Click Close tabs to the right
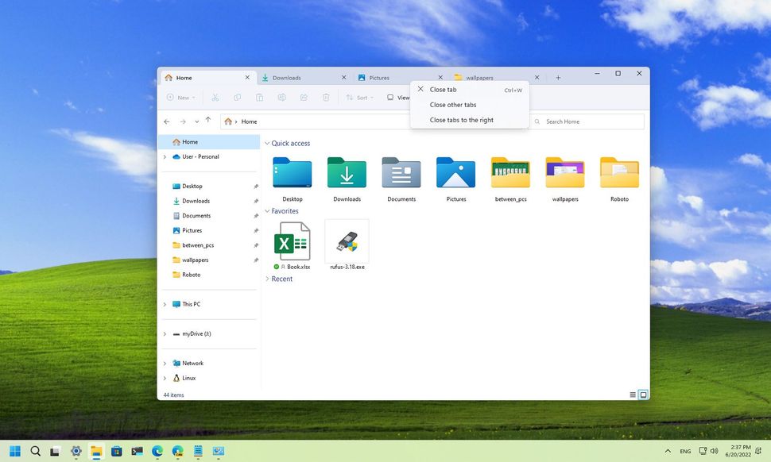Viewport: 771px width, 462px height. point(462,119)
